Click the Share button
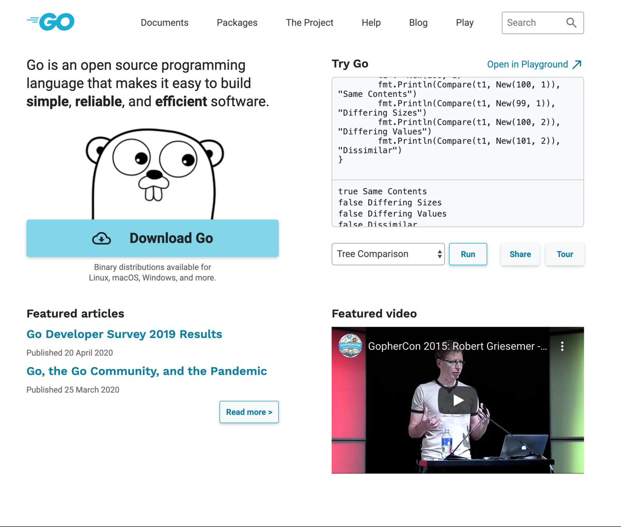The height and width of the screenshot is (527, 621). coord(520,254)
